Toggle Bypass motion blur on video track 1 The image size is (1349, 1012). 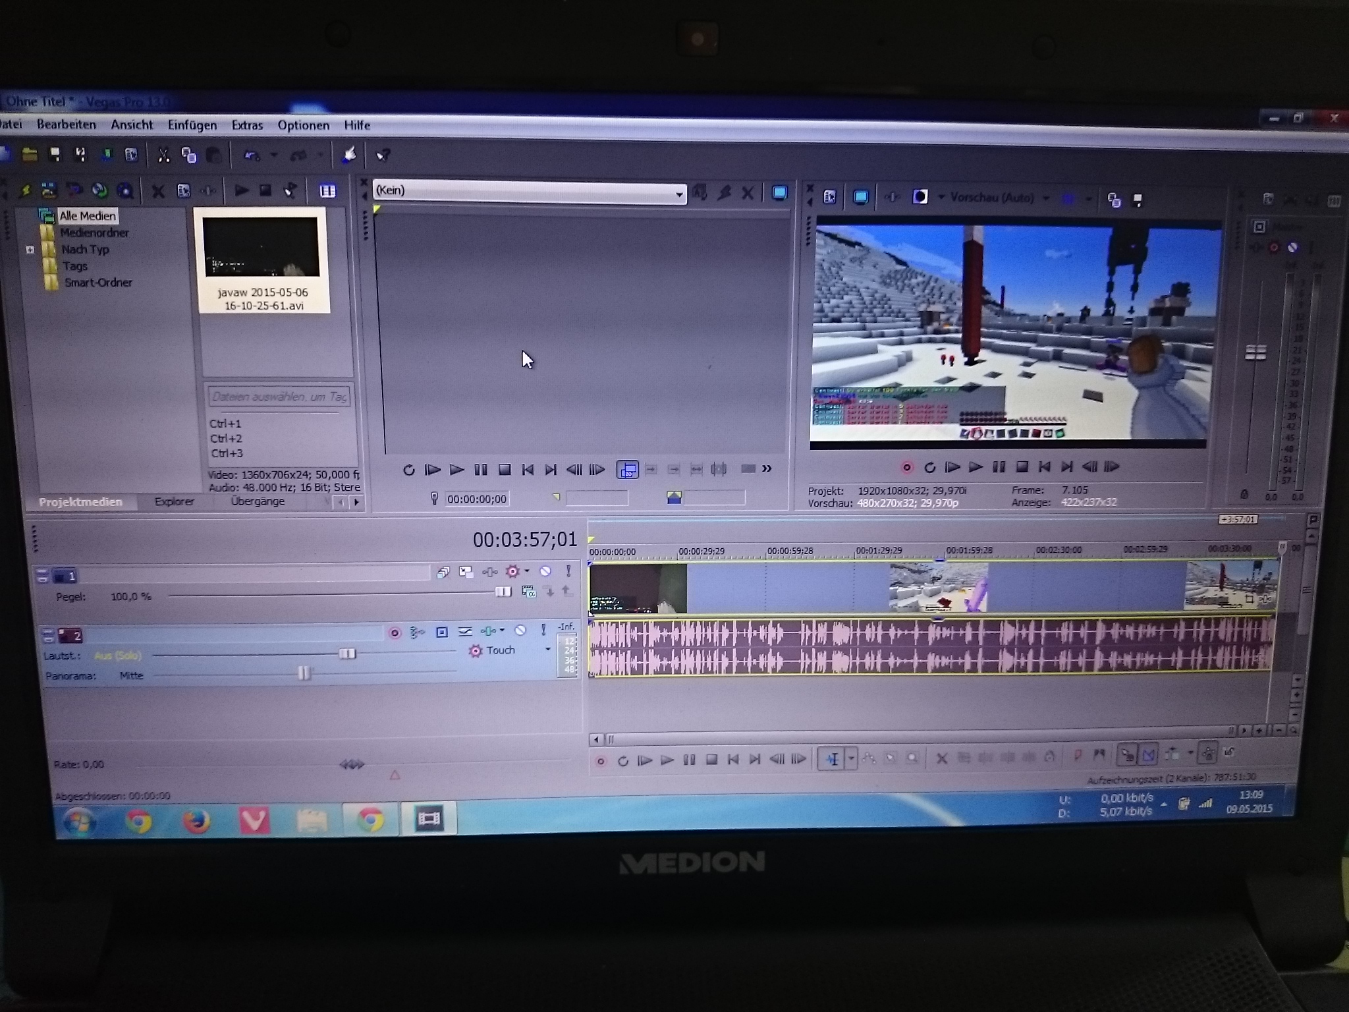pyautogui.click(x=443, y=572)
